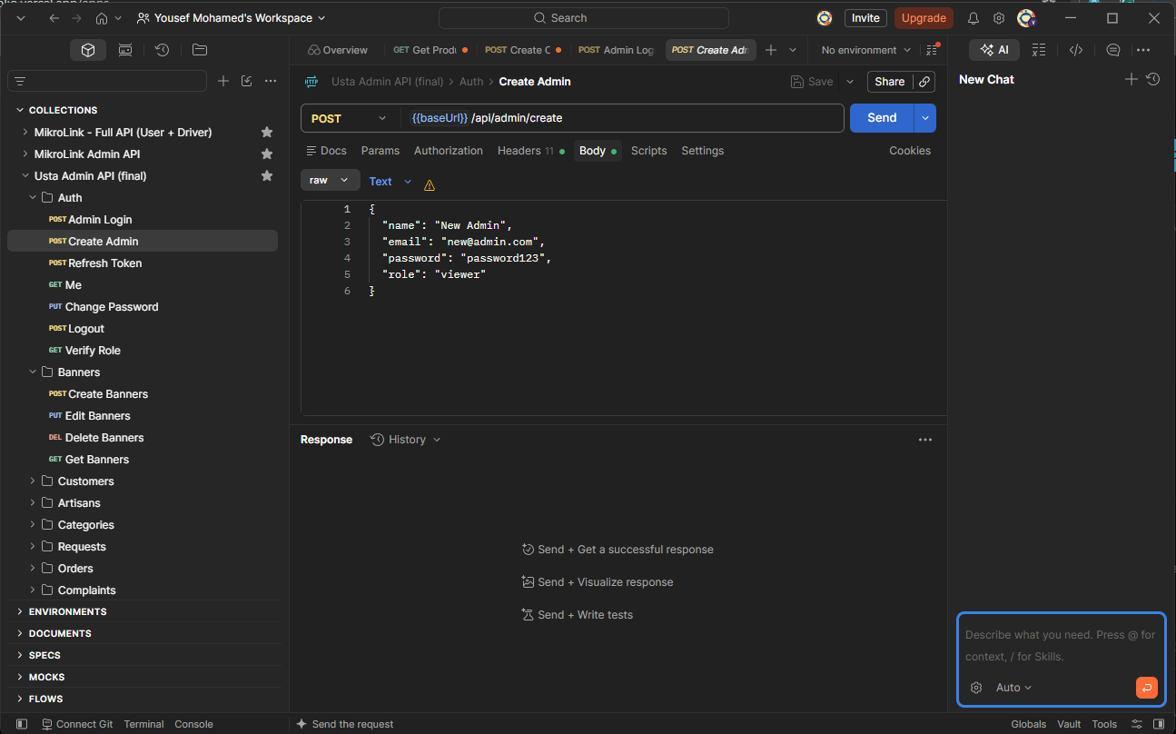The width and height of the screenshot is (1176, 734).
Task: Click the chat settings gear icon
Action: point(976,688)
